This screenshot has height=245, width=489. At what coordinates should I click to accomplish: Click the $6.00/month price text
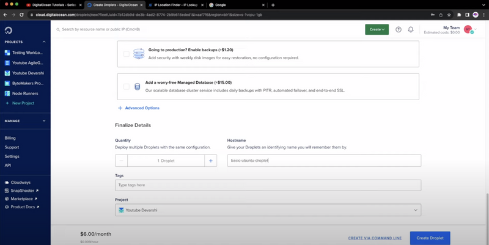(96, 234)
